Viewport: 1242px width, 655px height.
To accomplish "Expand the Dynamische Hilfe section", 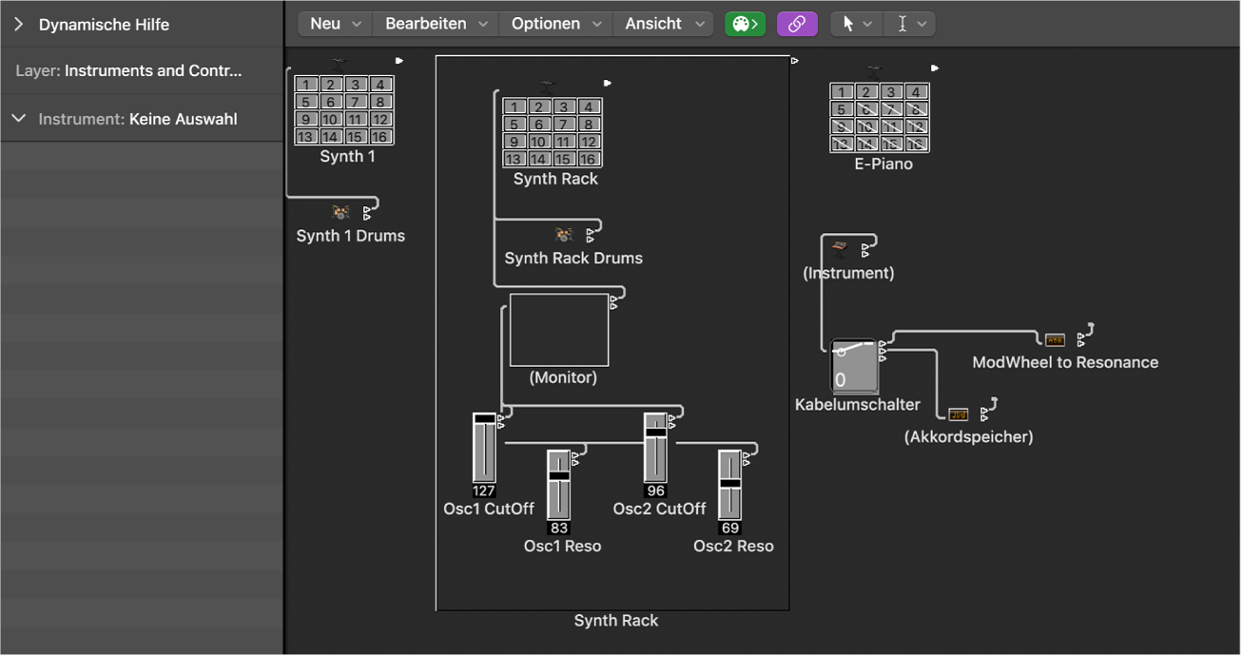I will (18, 25).
